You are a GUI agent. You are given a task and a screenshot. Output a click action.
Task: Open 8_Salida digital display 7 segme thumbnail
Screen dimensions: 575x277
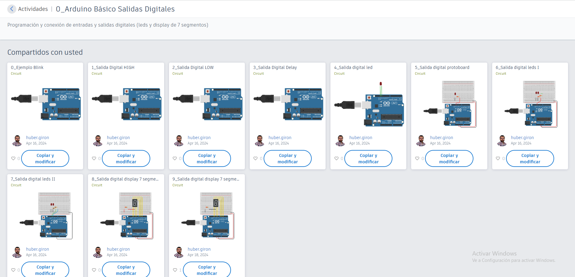pos(126,216)
